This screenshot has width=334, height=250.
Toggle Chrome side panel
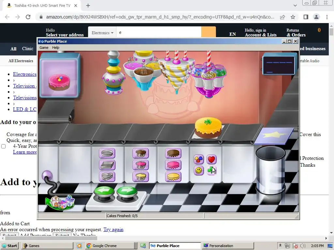306,17
